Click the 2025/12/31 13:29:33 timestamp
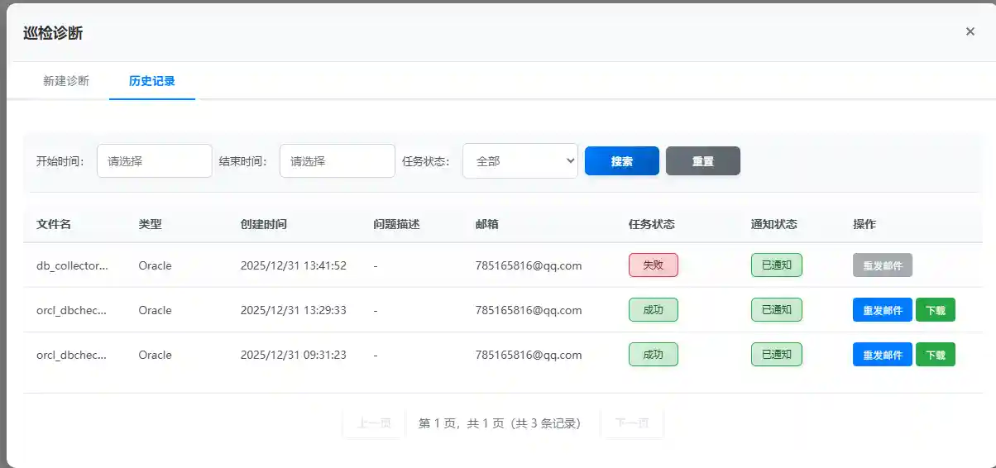The width and height of the screenshot is (996, 468). (x=294, y=310)
